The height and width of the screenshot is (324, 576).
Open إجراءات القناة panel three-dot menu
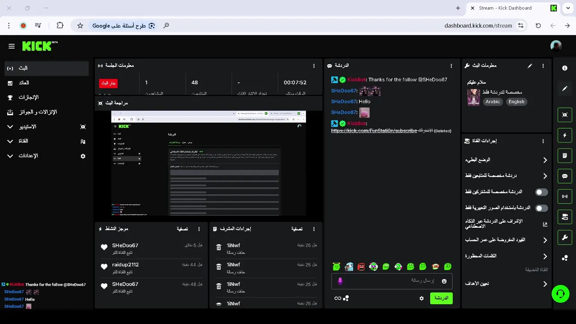pos(543,141)
